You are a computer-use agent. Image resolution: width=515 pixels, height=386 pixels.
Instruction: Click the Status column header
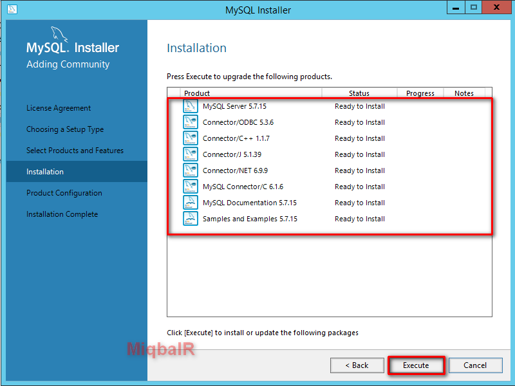click(359, 93)
